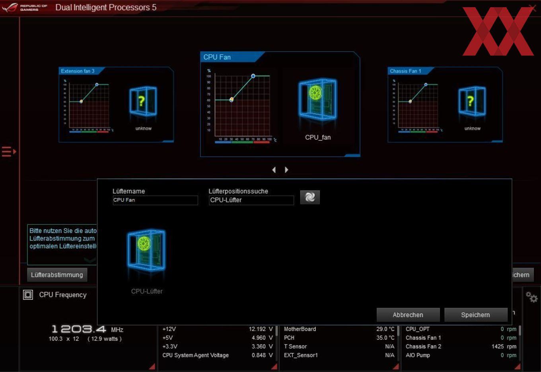Click the Chassis Fan 2 rpm row
The height and width of the screenshot is (372, 541).
(461, 347)
